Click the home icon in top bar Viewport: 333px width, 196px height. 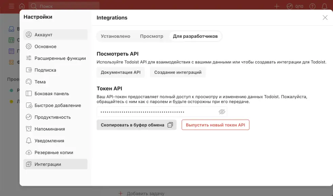coord(22,6)
